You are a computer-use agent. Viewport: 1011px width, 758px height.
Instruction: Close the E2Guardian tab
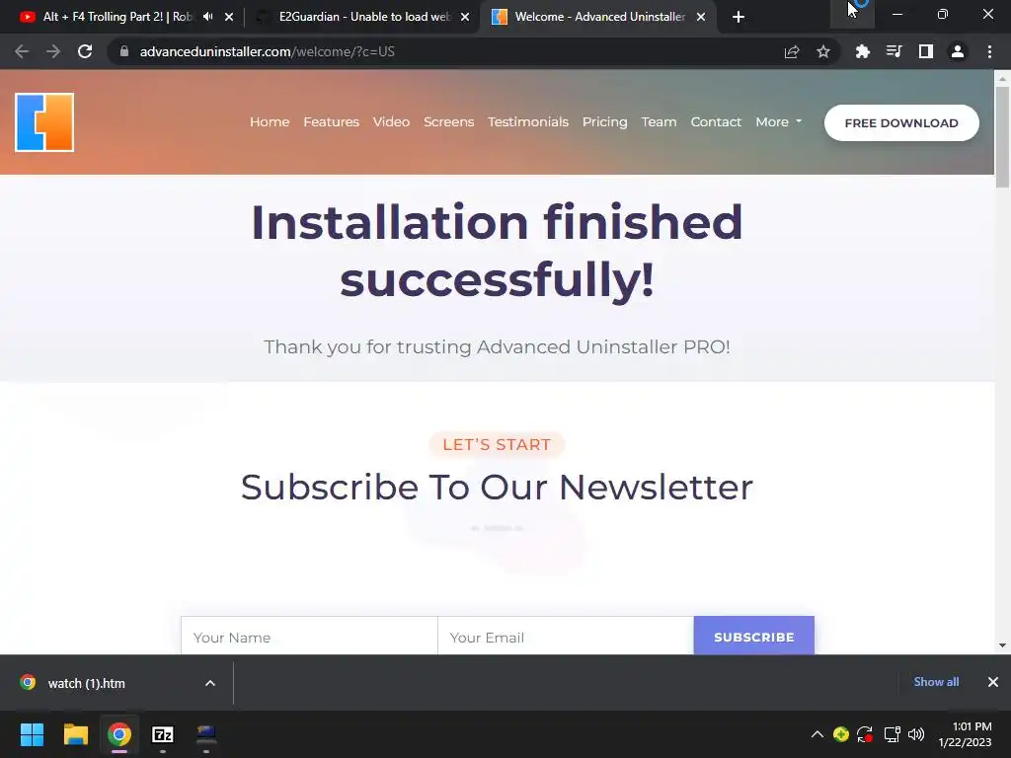465,17
